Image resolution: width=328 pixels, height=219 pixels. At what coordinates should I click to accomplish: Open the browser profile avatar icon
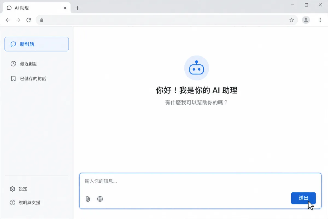click(306, 20)
